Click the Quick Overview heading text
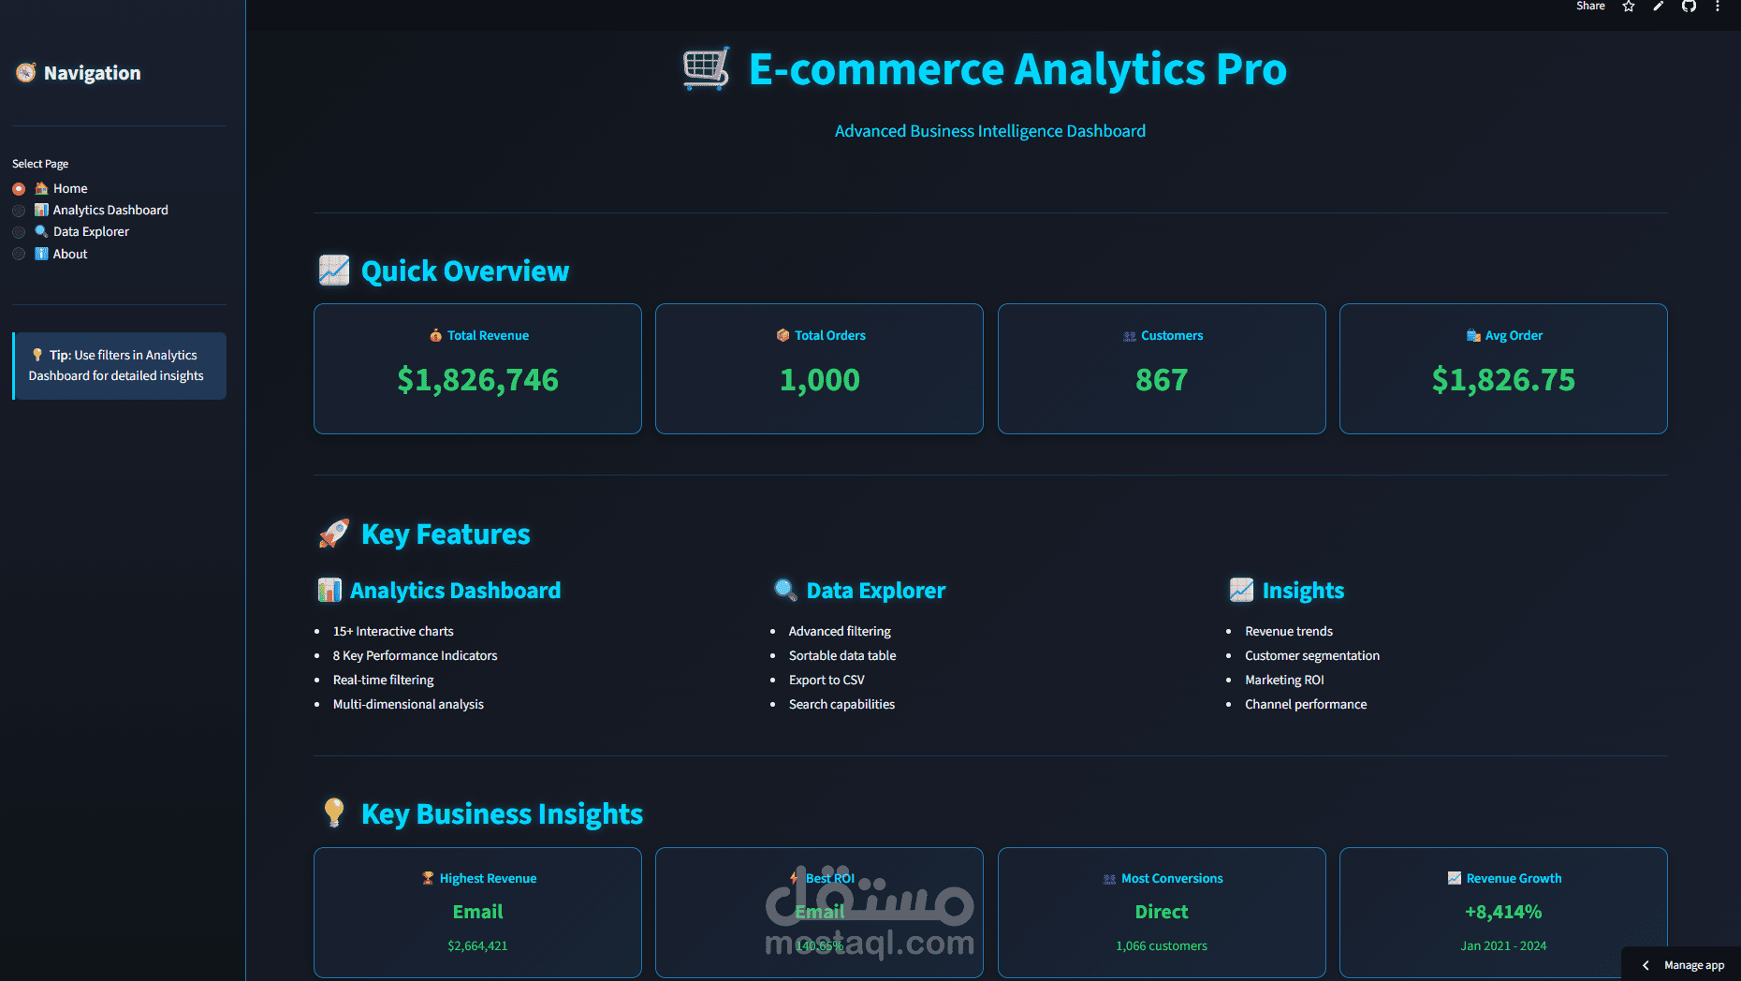 coord(465,271)
